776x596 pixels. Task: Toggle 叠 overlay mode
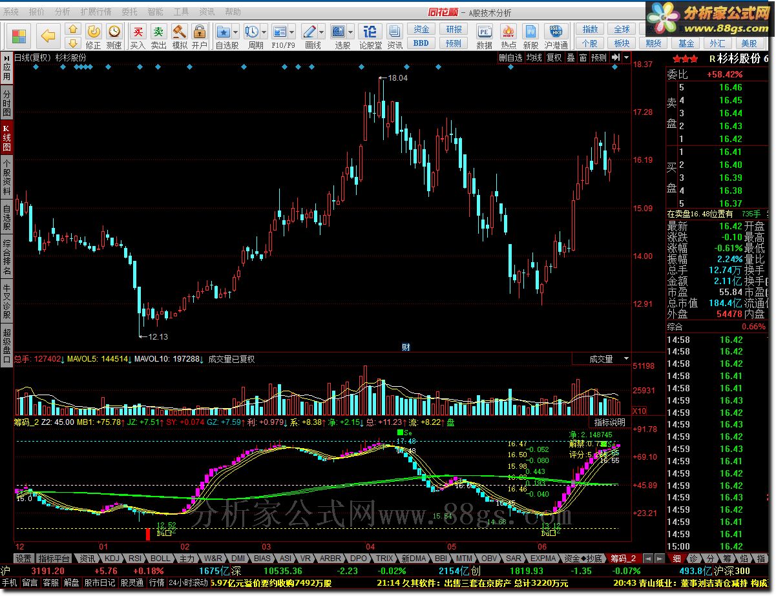tap(571, 57)
